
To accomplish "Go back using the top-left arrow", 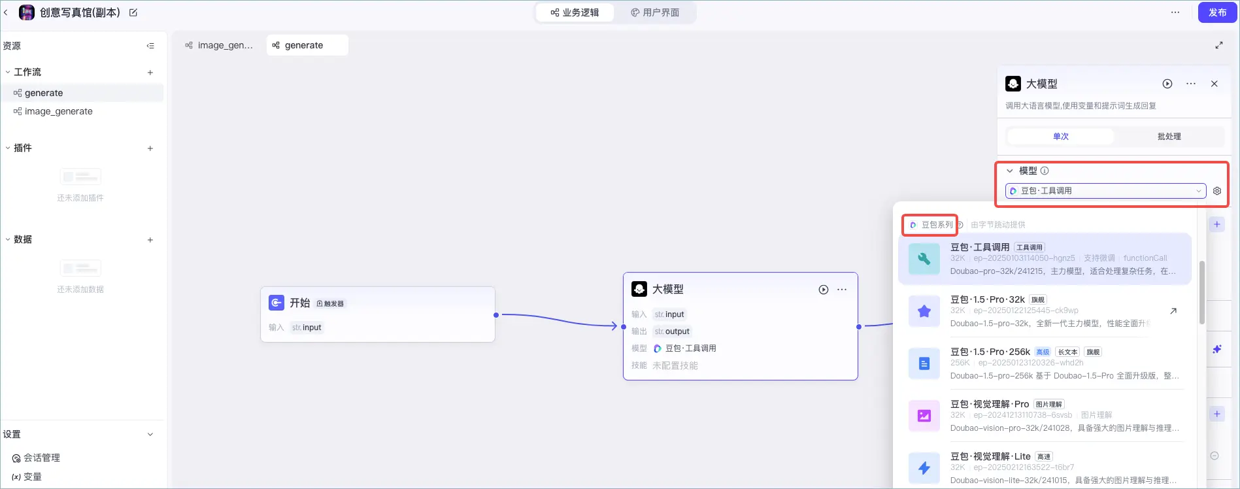I will (x=6, y=12).
